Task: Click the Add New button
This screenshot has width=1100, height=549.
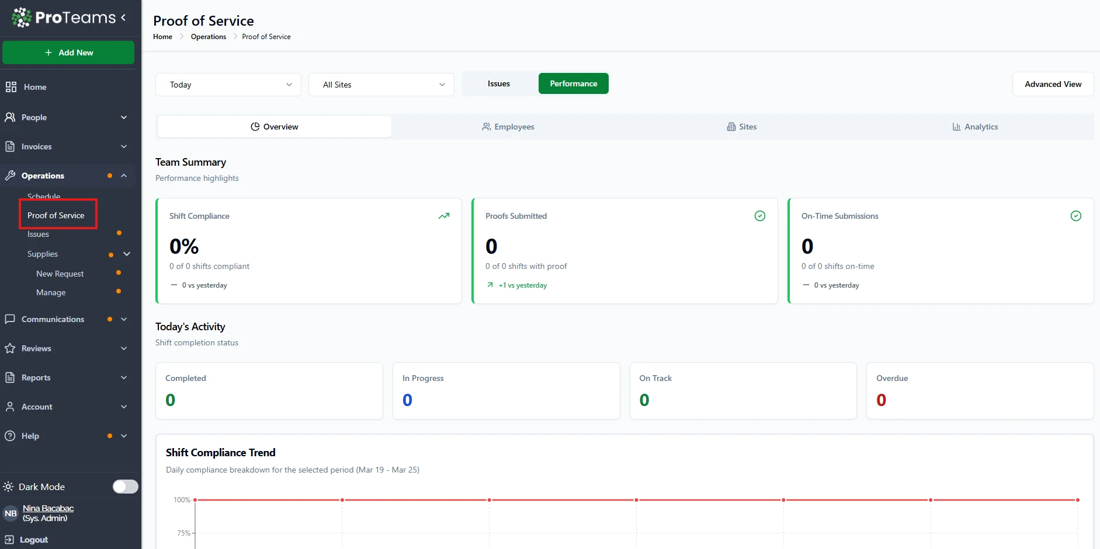Action: click(x=68, y=53)
